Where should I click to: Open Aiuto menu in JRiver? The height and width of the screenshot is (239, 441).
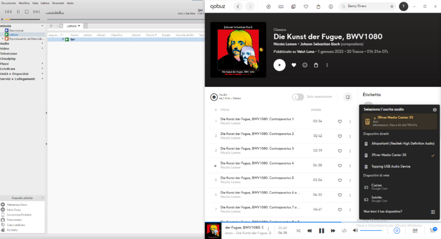70,3
